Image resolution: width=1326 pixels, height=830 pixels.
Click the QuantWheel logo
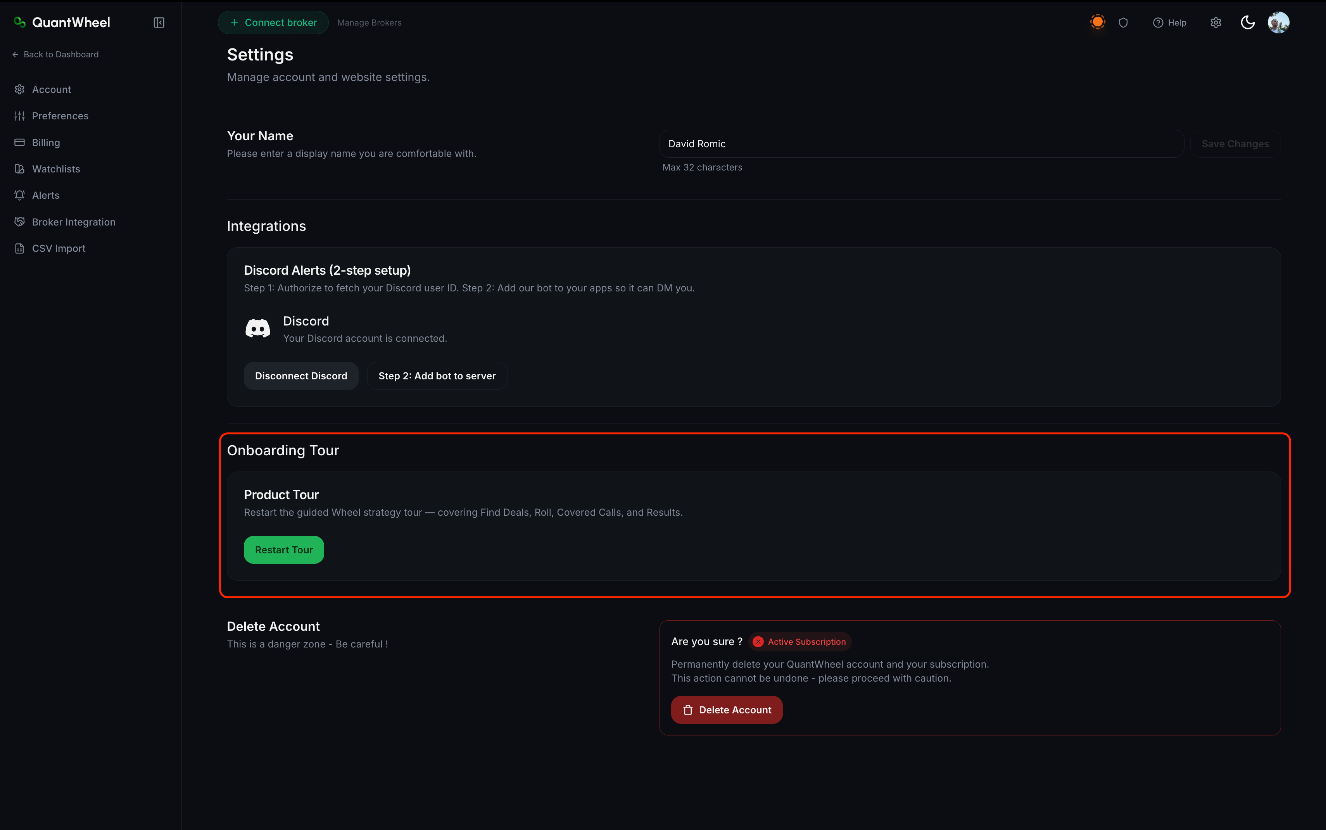(62, 22)
